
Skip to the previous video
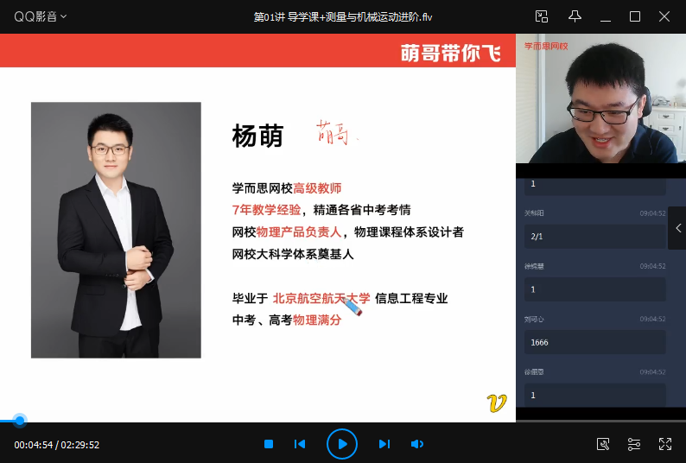(x=300, y=444)
